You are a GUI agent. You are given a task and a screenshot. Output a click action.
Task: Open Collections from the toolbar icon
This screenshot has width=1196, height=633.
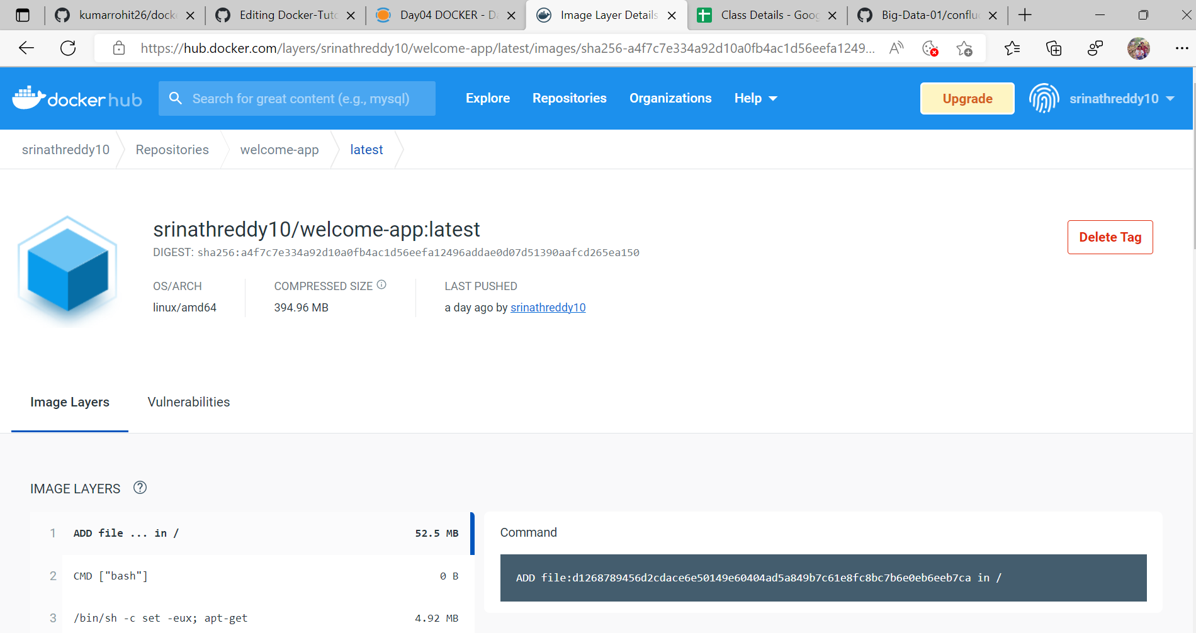[x=1054, y=48]
